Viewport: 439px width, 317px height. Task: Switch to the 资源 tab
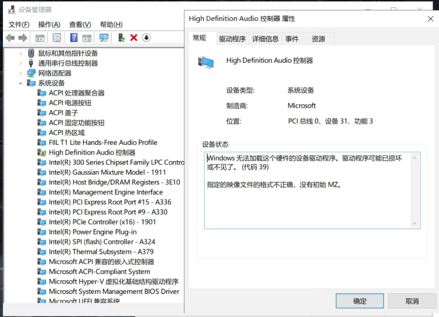coord(318,39)
